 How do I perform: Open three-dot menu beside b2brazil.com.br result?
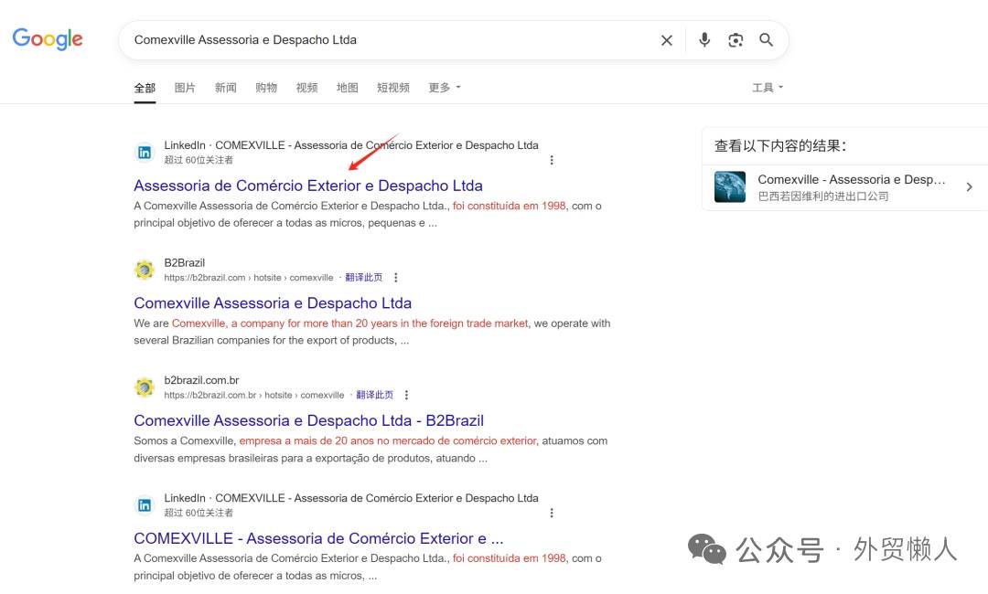407,396
